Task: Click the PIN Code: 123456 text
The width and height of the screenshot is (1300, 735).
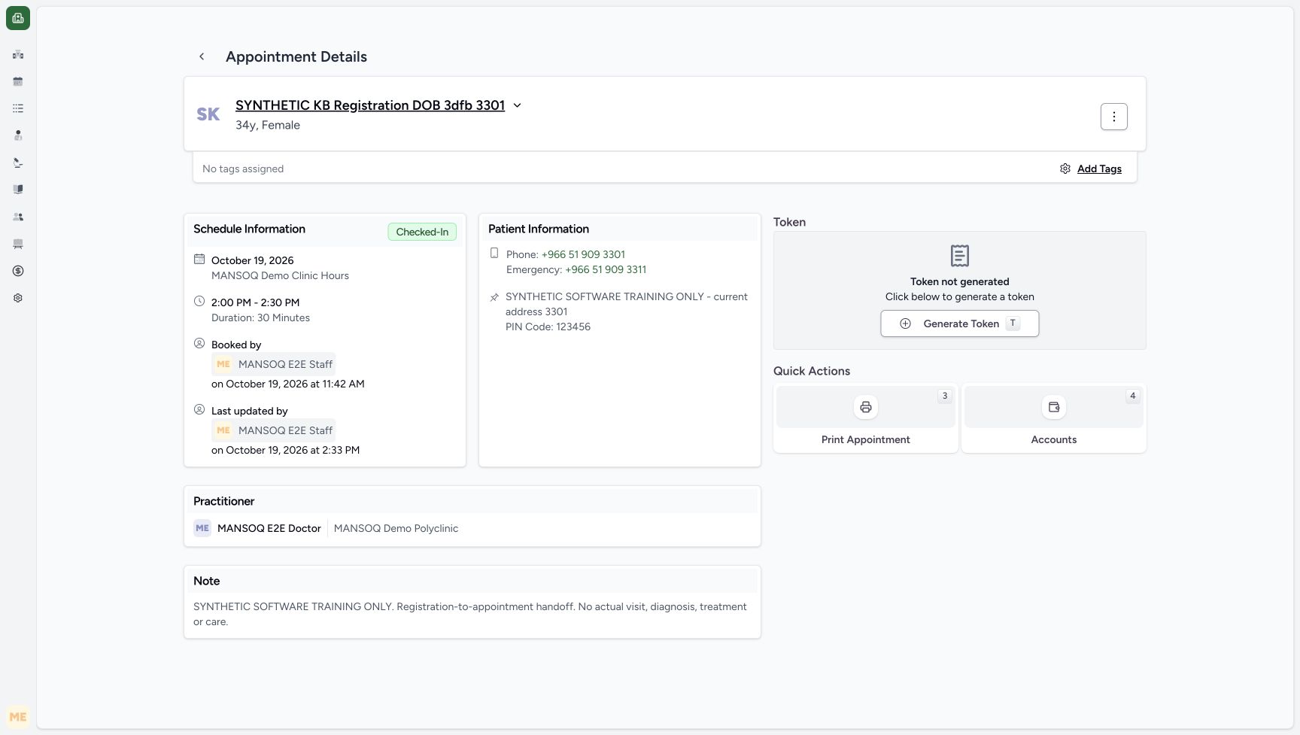Action: (548, 326)
